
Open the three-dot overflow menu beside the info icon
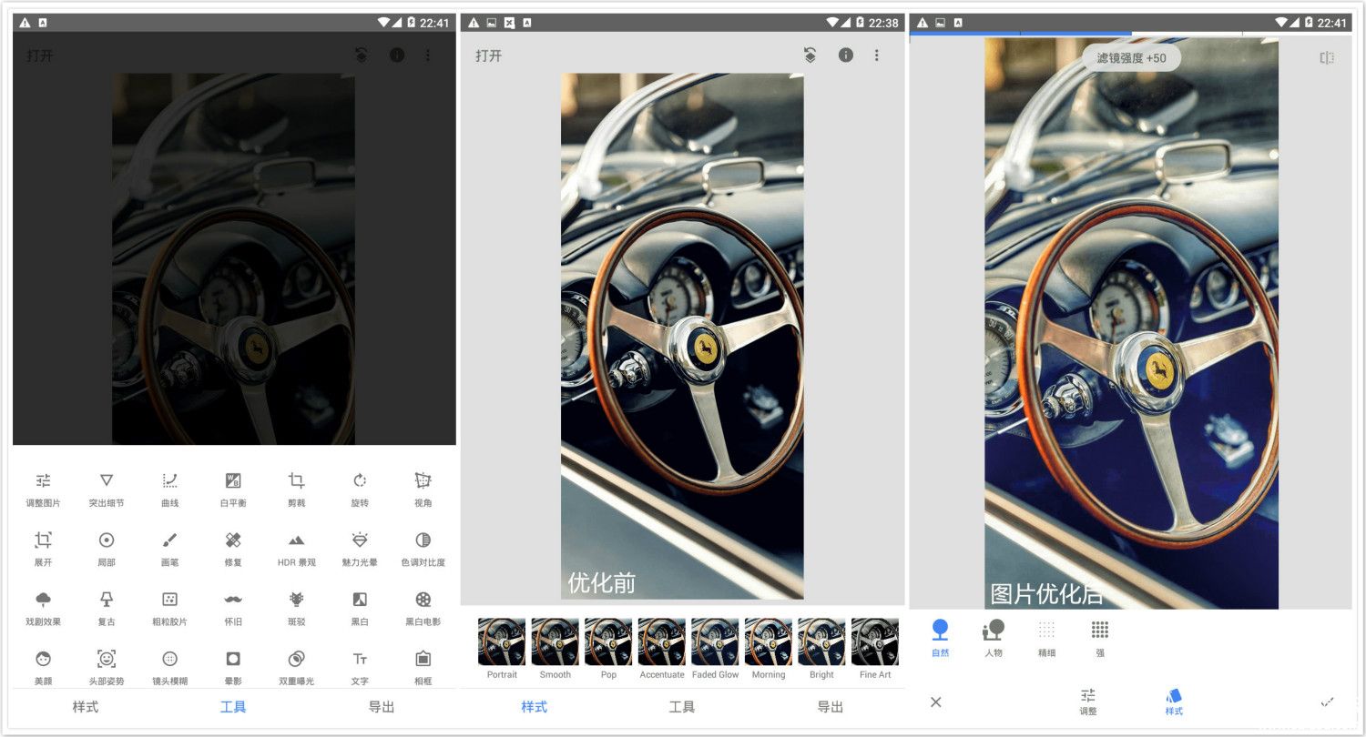tap(877, 56)
